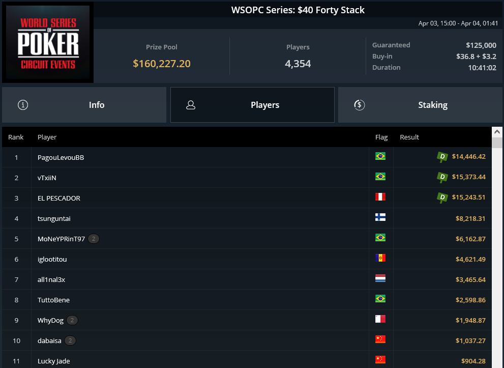
Task: Select the Players tab
Action: (252, 105)
